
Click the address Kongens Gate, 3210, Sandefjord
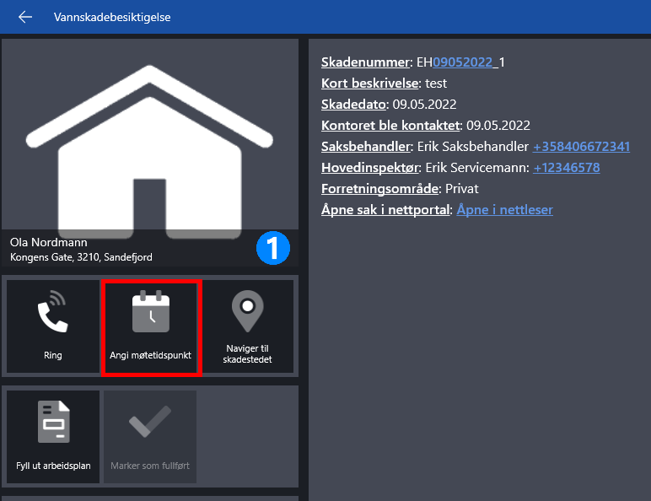[81, 257]
